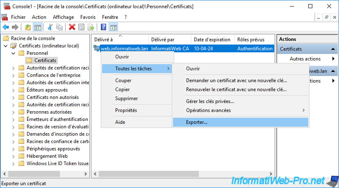
Task: Open the Affichage menu
Action: click(x=63, y=17)
